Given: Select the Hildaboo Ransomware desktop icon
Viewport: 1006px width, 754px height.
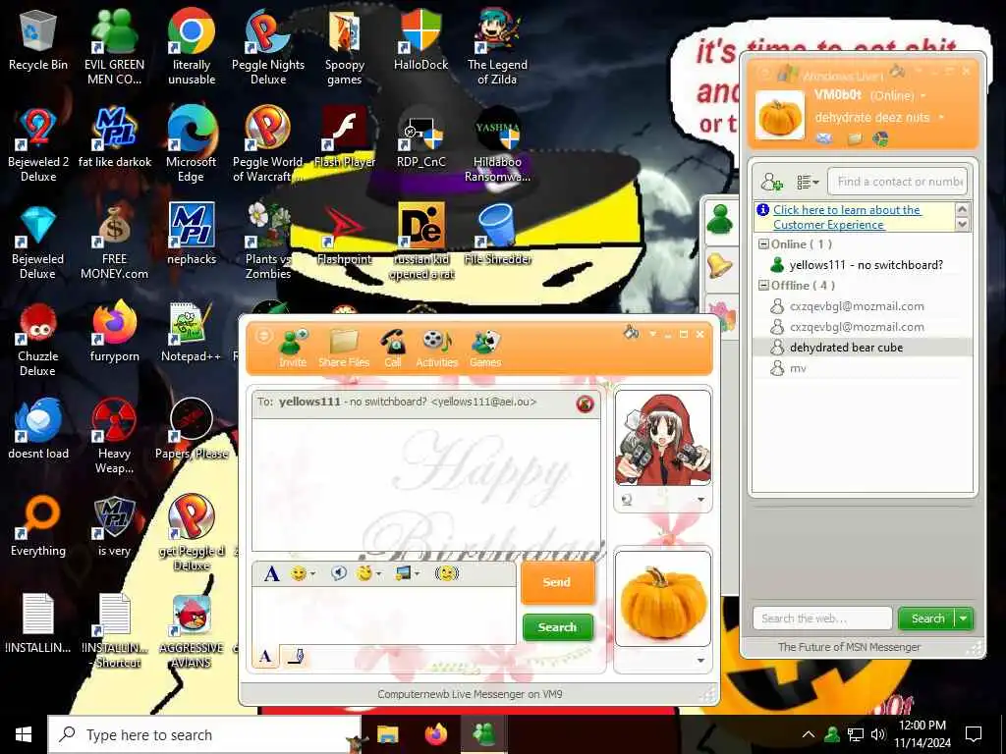Looking at the screenshot, I should point(497,145).
